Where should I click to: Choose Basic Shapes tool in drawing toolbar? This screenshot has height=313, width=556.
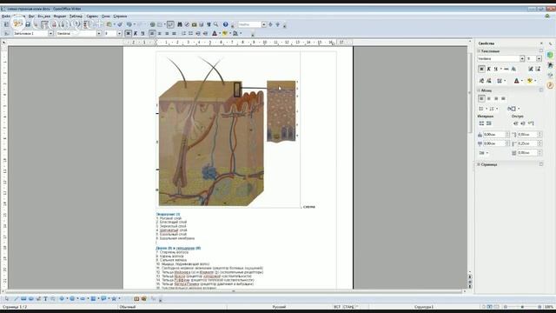point(62,299)
